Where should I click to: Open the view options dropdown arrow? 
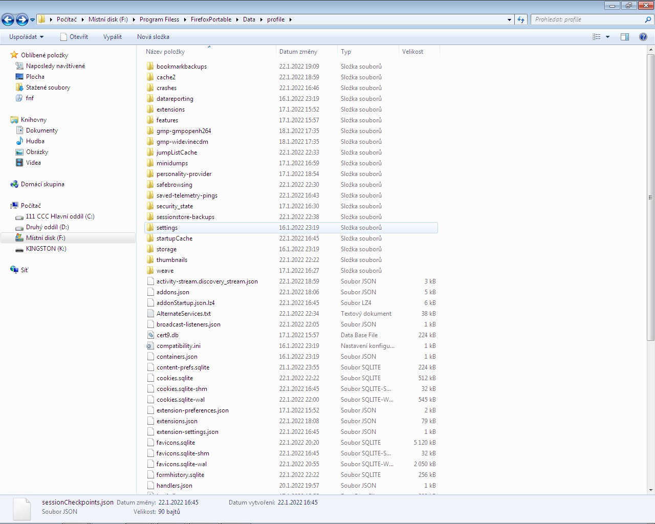[x=608, y=37]
